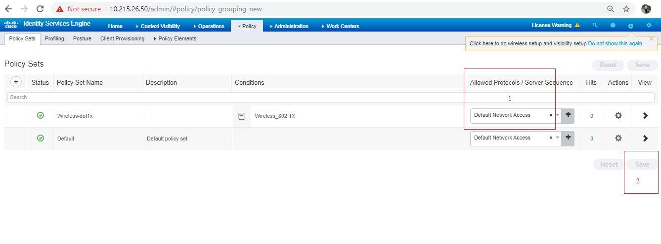Open the Policy menu
Image resolution: width=661 pixels, height=244 pixels.
click(x=247, y=26)
